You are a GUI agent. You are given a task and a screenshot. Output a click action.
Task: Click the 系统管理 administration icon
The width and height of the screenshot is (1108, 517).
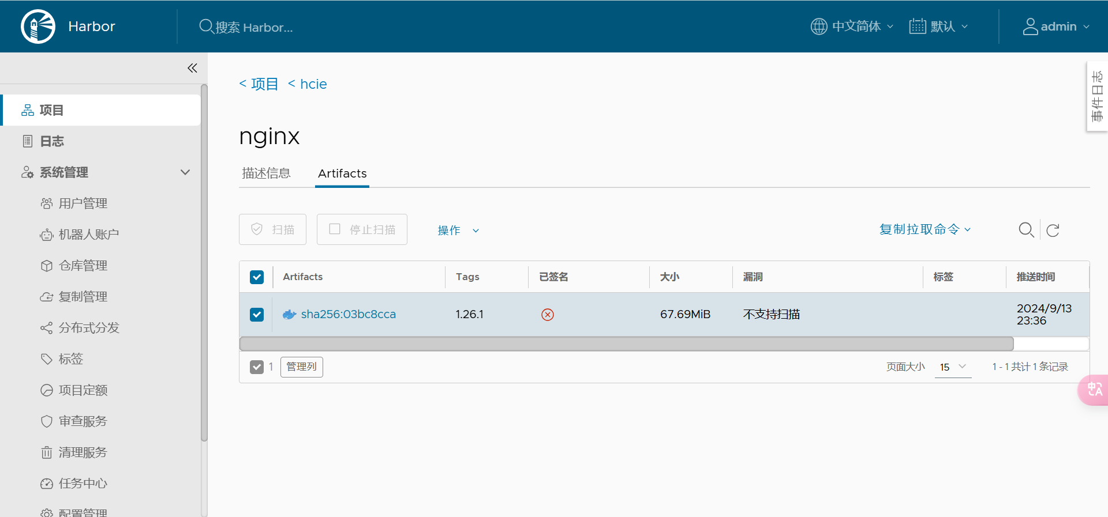point(28,172)
